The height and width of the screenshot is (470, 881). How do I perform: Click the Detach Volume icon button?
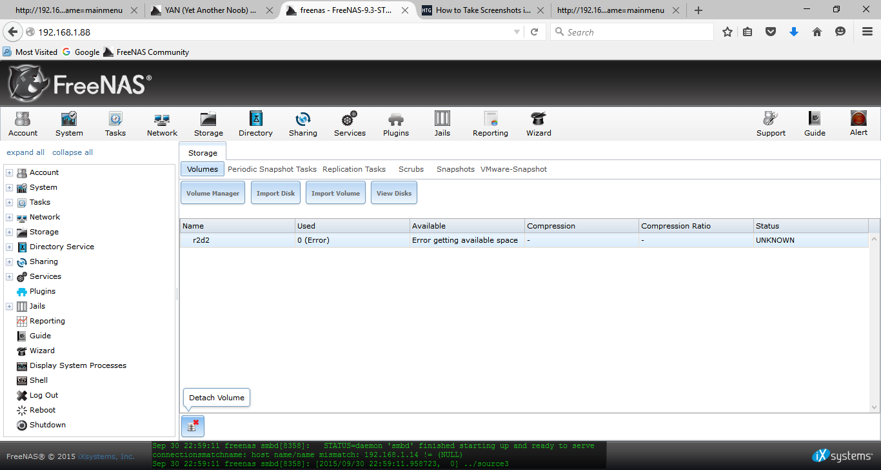(193, 426)
